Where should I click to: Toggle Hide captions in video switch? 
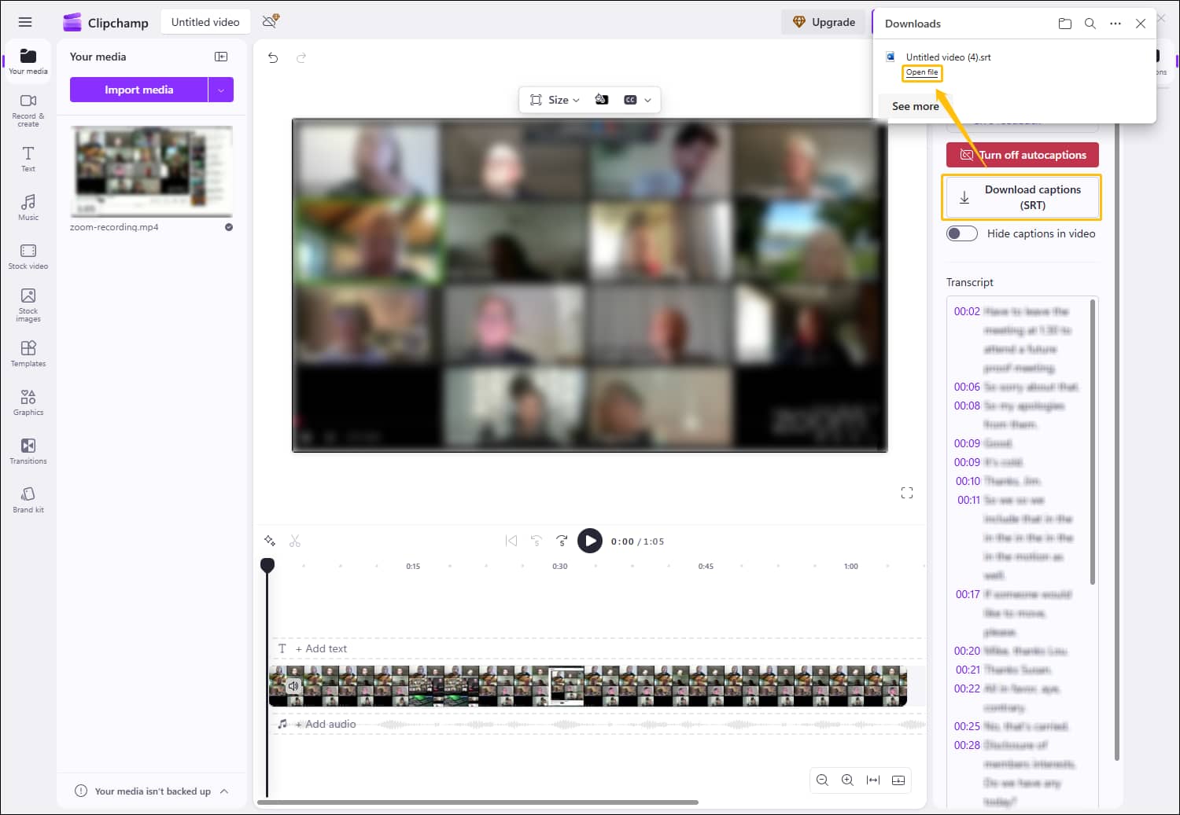click(961, 233)
